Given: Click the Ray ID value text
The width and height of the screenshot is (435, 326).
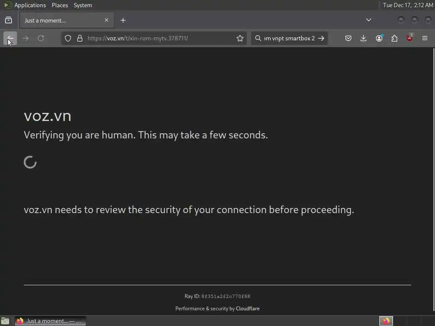Looking at the screenshot, I should tap(226, 296).
